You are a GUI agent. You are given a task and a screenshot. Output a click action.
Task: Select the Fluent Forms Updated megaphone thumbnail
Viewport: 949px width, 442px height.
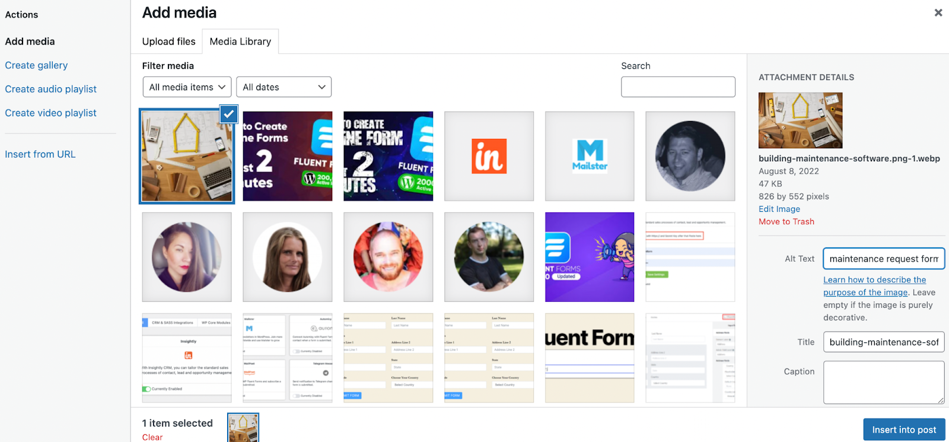click(x=590, y=257)
